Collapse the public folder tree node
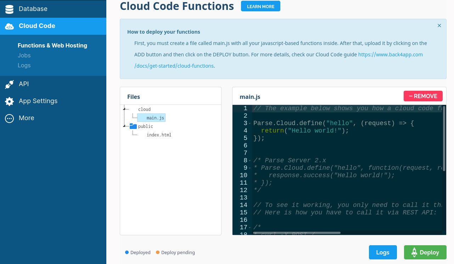This screenshot has height=264, width=454. tap(124, 126)
